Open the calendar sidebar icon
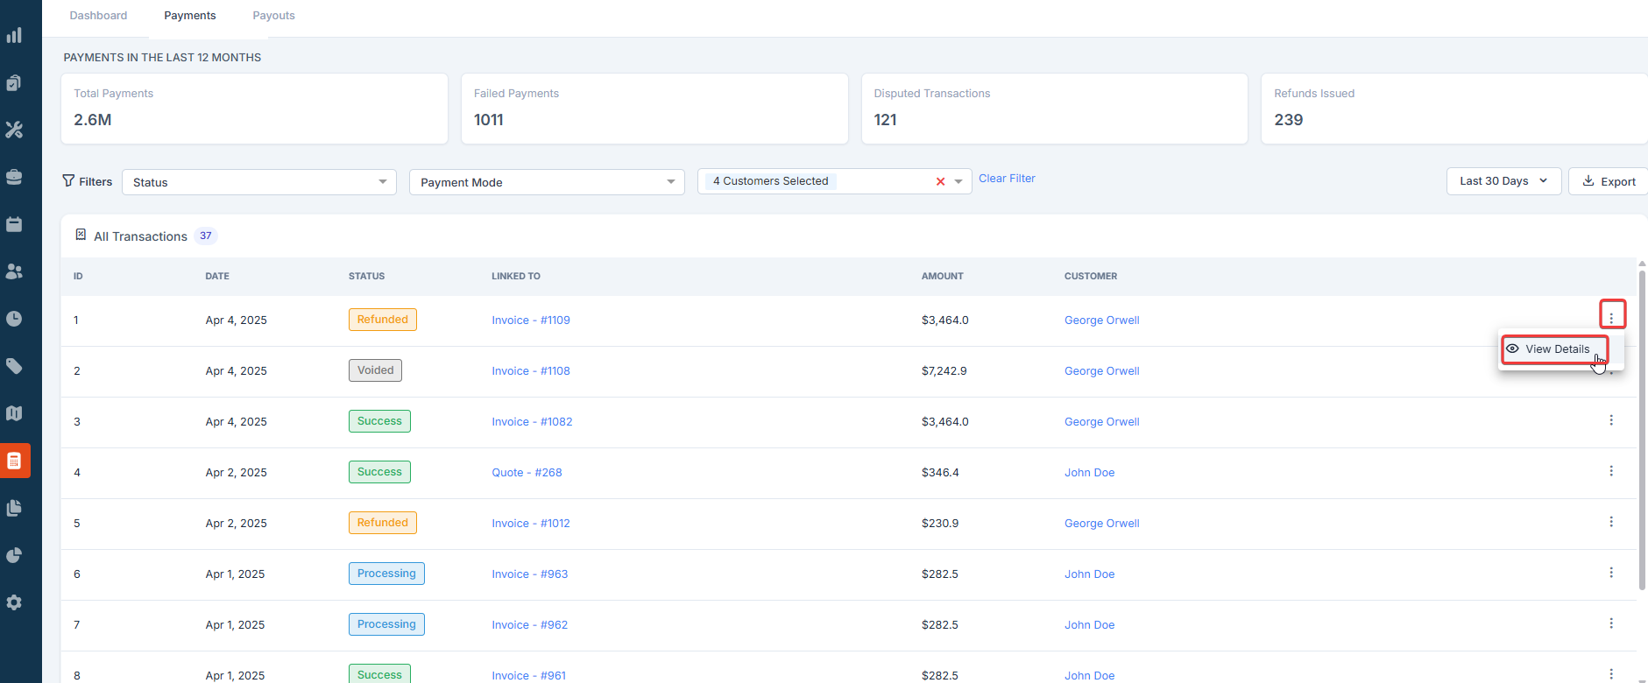1648x683 pixels. point(14,224)
